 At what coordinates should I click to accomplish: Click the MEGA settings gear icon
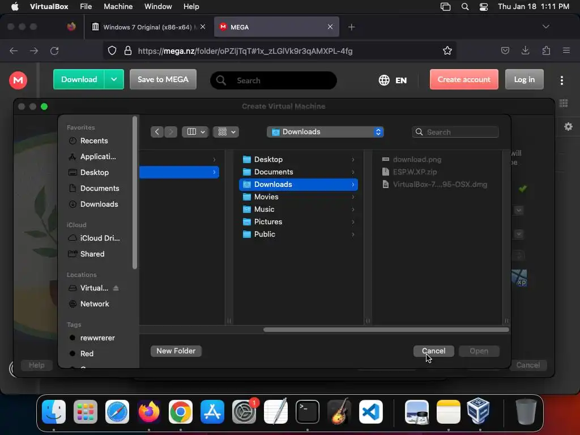[x=568, y=127]
